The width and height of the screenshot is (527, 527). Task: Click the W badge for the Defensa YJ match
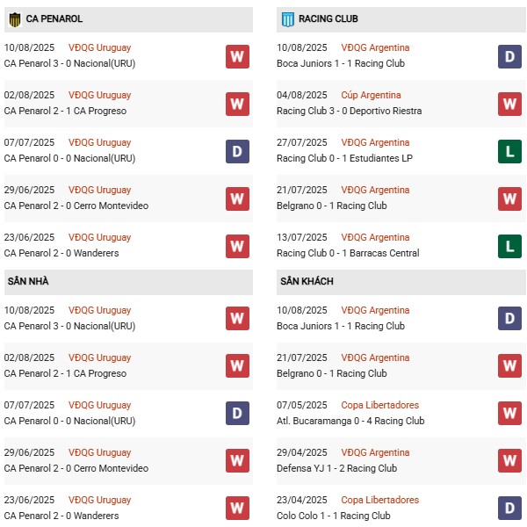coord(509,461)
